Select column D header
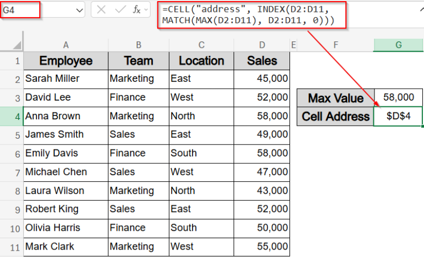 tap(262, 45)
